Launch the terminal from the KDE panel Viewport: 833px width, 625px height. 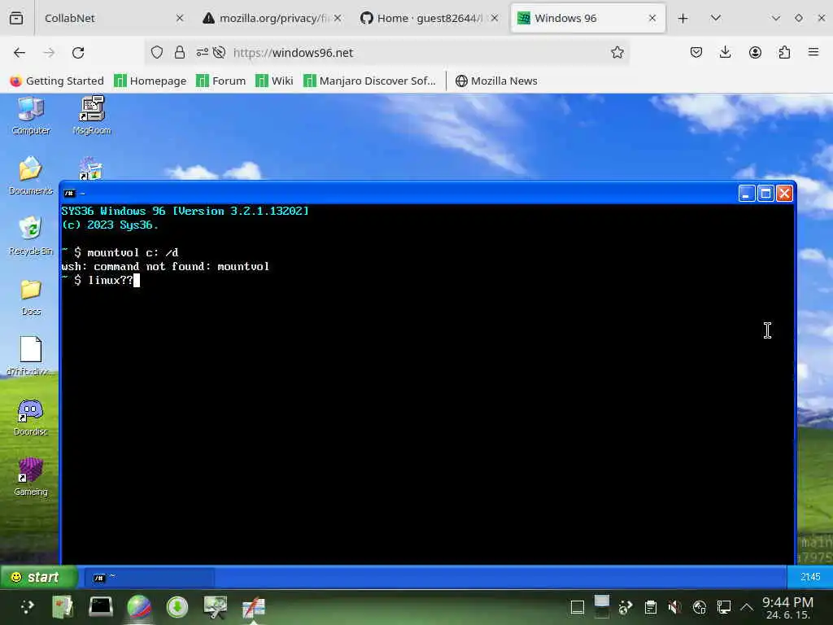[x=100, y=607]
